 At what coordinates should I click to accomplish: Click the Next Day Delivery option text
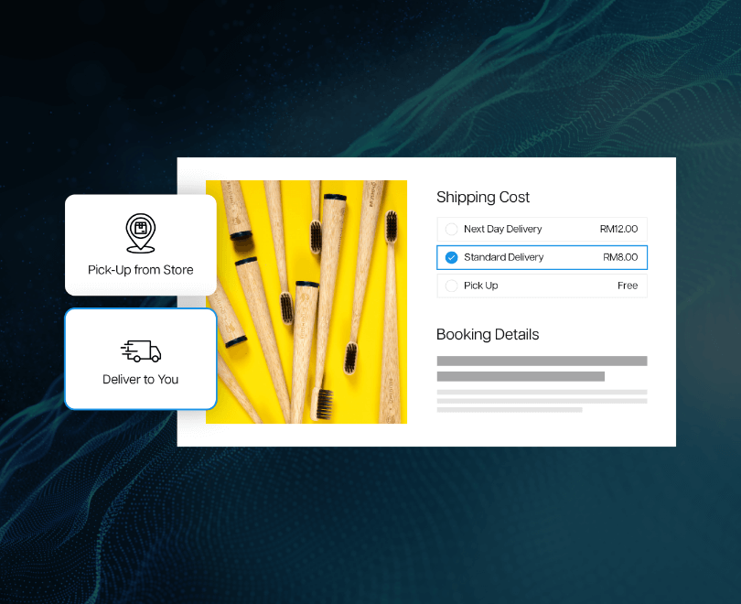pyautogui.click(x=502, y=229)
